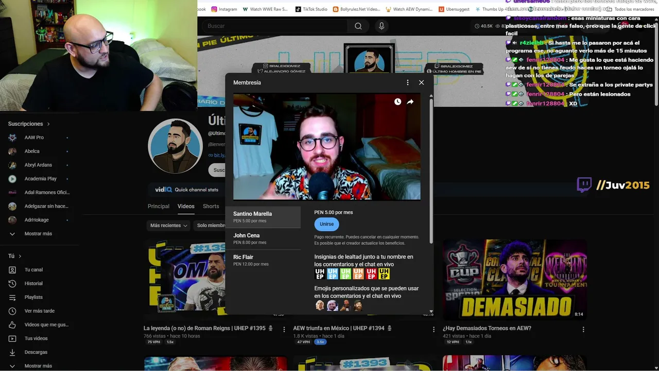
Task: Open Instagram bookmark in bookmarks bar
Action: (224, 9)
